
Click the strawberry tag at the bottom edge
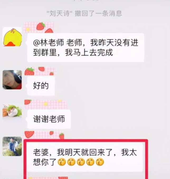48,178
